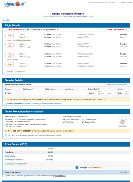Click Lufthansa logo for Flight 491
133x182 pixels.
pyautogui.click(x=9, y=36)
